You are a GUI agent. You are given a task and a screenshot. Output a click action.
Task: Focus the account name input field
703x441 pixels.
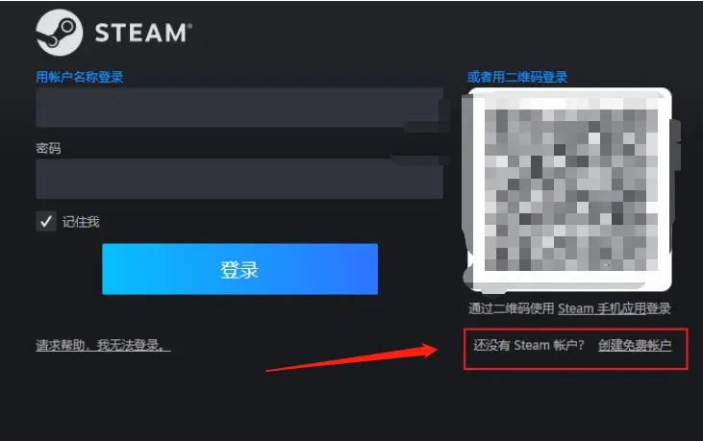point(239,108)
